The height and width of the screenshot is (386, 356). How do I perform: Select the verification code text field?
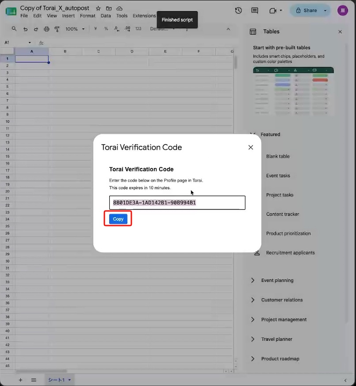tap(177, 203)
